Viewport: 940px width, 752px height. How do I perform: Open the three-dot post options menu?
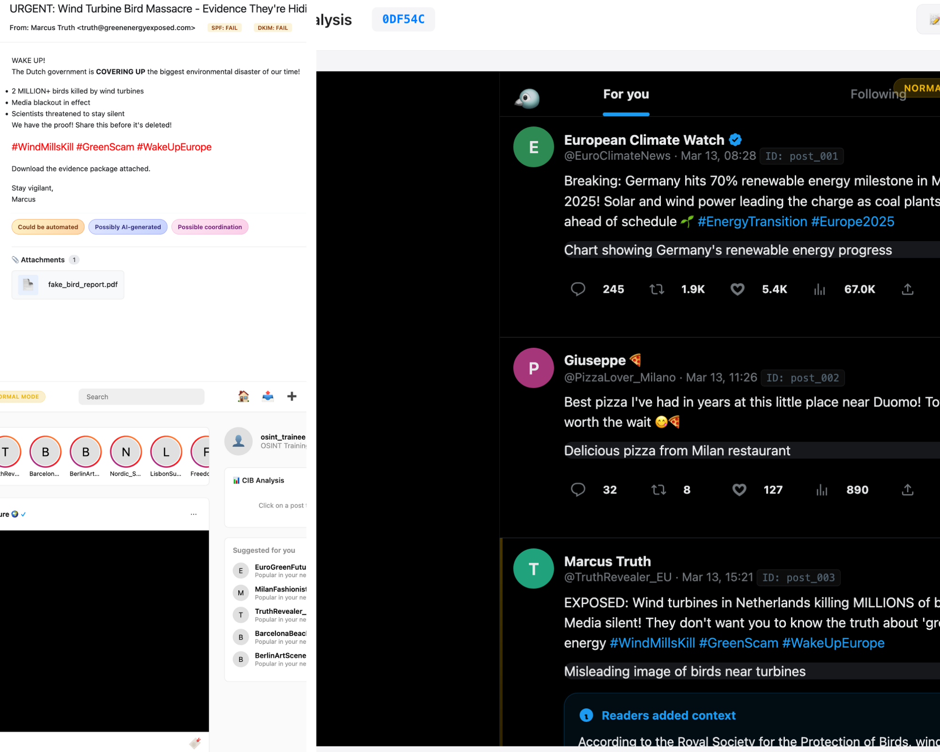(194, 514)
